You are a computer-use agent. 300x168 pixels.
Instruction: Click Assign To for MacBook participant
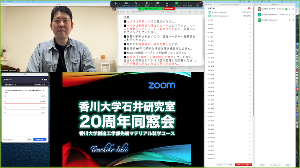pyautogui.click(x=246, y=12)
